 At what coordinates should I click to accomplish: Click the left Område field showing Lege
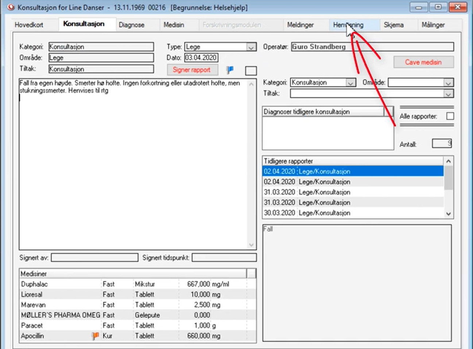(101, 58)
